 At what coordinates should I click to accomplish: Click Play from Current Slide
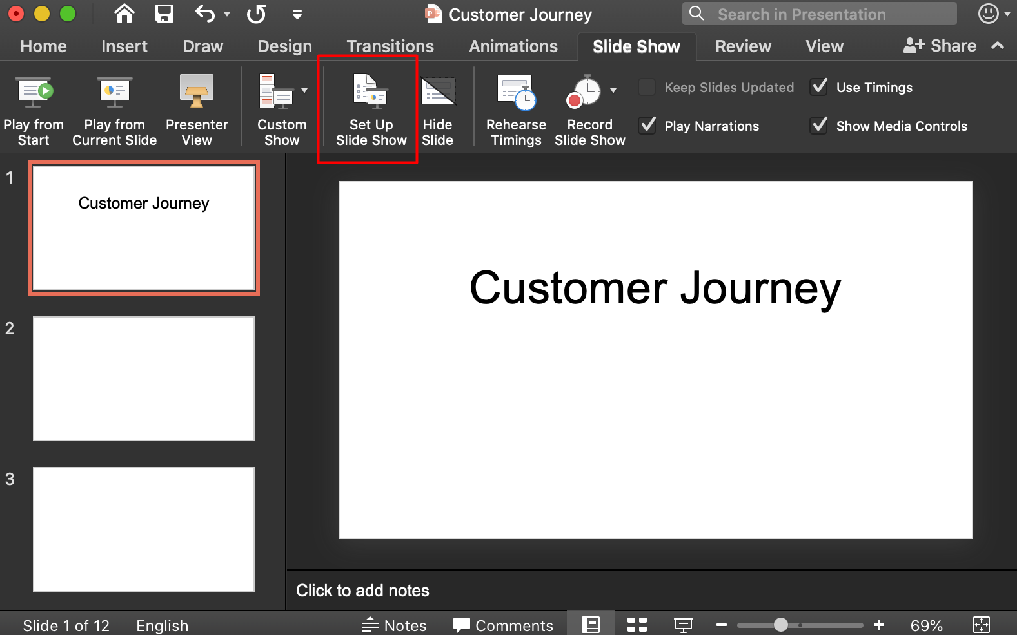pos(115,111)
